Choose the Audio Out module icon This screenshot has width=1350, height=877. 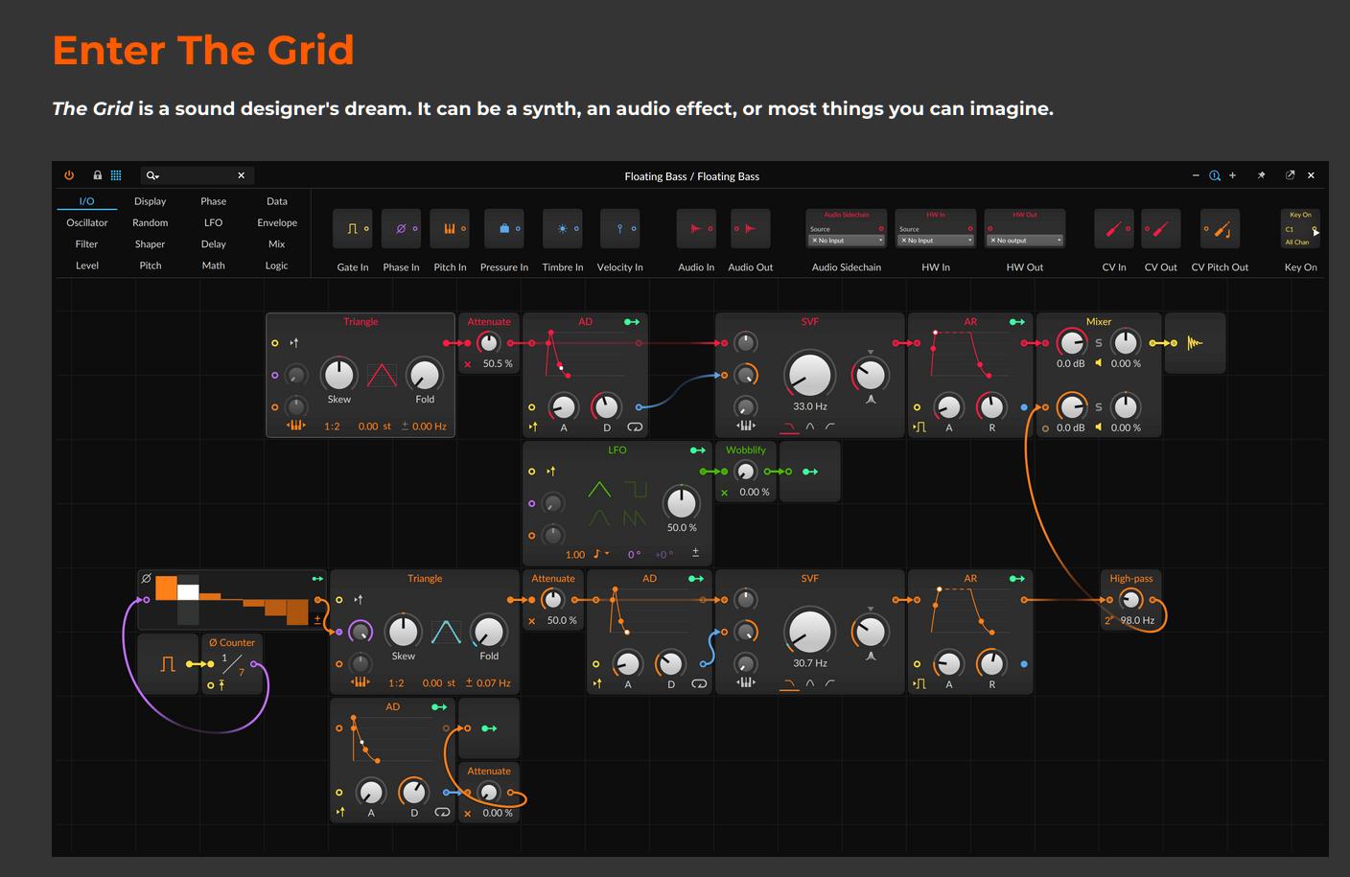click(x=751, y=229)
